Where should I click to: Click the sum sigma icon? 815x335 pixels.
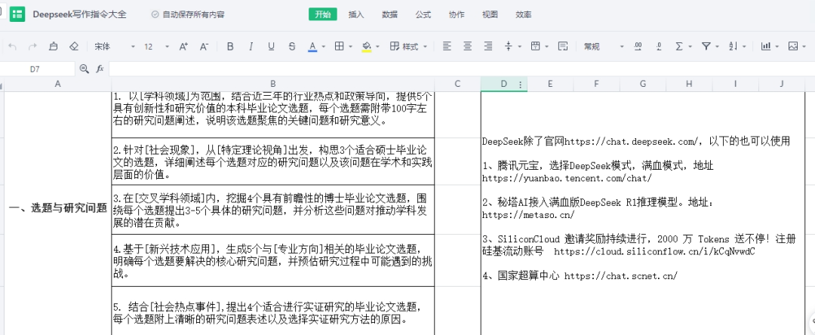point(679,47)
